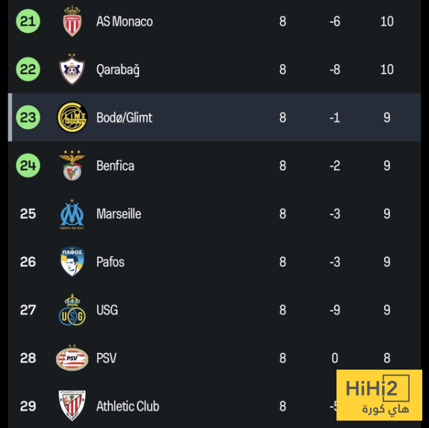Open the Benfica team page

click(x=115, y=166)
